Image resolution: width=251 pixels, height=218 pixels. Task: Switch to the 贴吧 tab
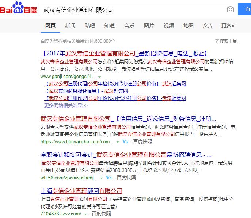pos(90,26)
